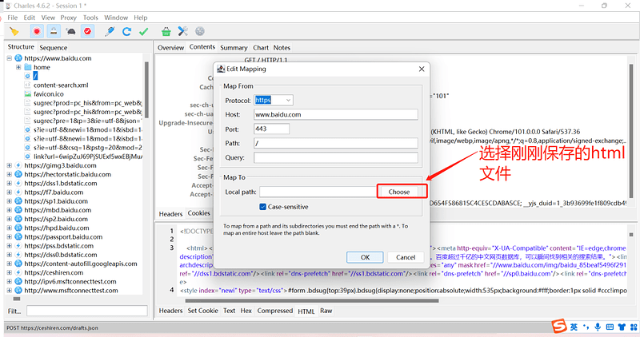Screen dimensions: 640x337
Task: Select the Cookies request tab
Action: pyautogui.click(x=198, y=213)
